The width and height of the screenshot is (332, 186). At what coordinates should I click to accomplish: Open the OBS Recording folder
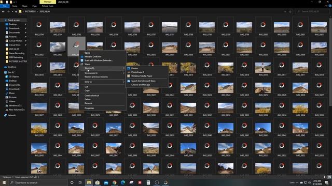pyautogui.click(x=16, y=57)
